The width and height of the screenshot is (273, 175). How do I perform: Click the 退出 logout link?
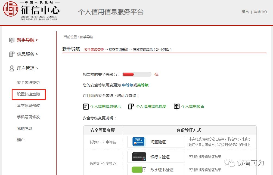coord(245,12)
